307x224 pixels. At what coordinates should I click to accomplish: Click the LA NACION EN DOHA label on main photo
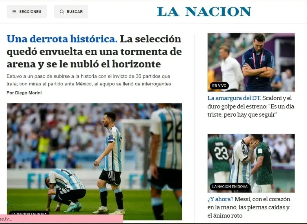pyautogui.click(x=29, y=213)
